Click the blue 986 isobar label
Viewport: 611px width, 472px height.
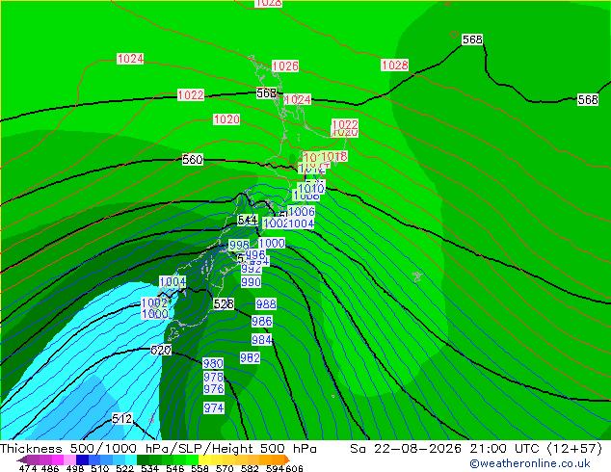click(x=262, y=322)
